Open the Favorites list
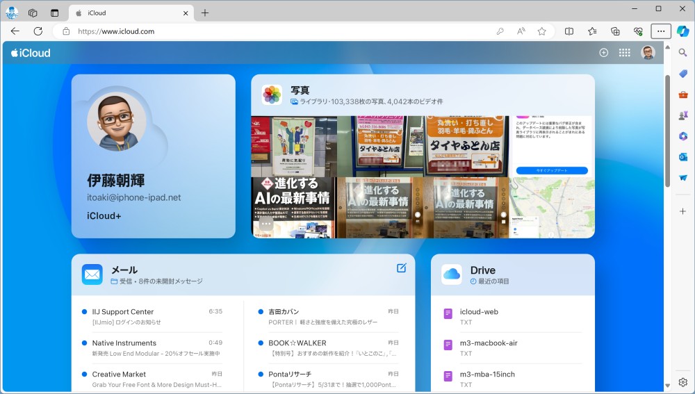The height and width of the screenshot is (394, 695). [x=592, y=31]
